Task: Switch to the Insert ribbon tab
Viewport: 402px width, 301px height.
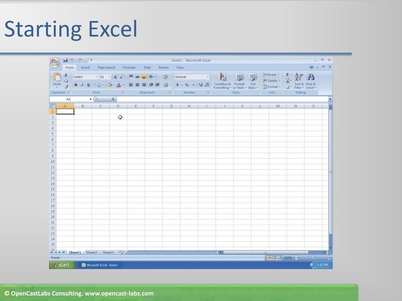Action: click(x=85, y=67)
